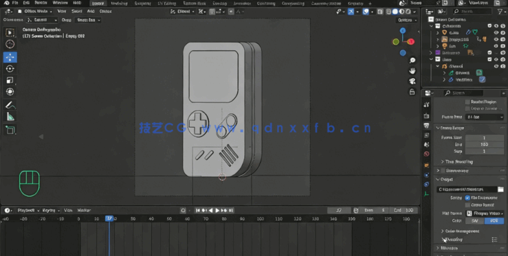Click the pan view hand gizmo
This screenshot has height=256, width=508.
[x=412, y=71]
